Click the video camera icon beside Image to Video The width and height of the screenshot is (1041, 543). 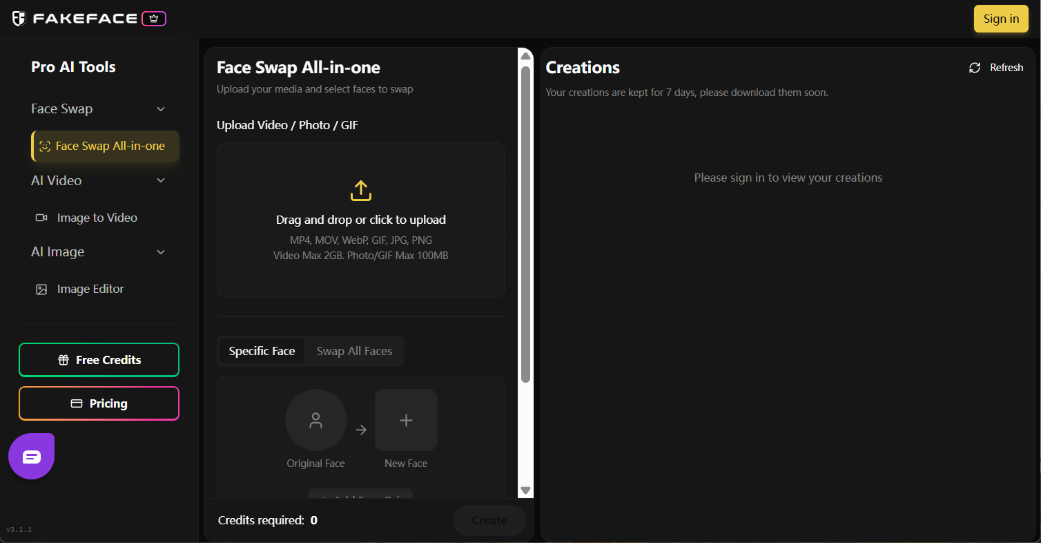point(41,218)
